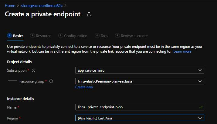Click the Subscription info icon

(x=33, y=70)
